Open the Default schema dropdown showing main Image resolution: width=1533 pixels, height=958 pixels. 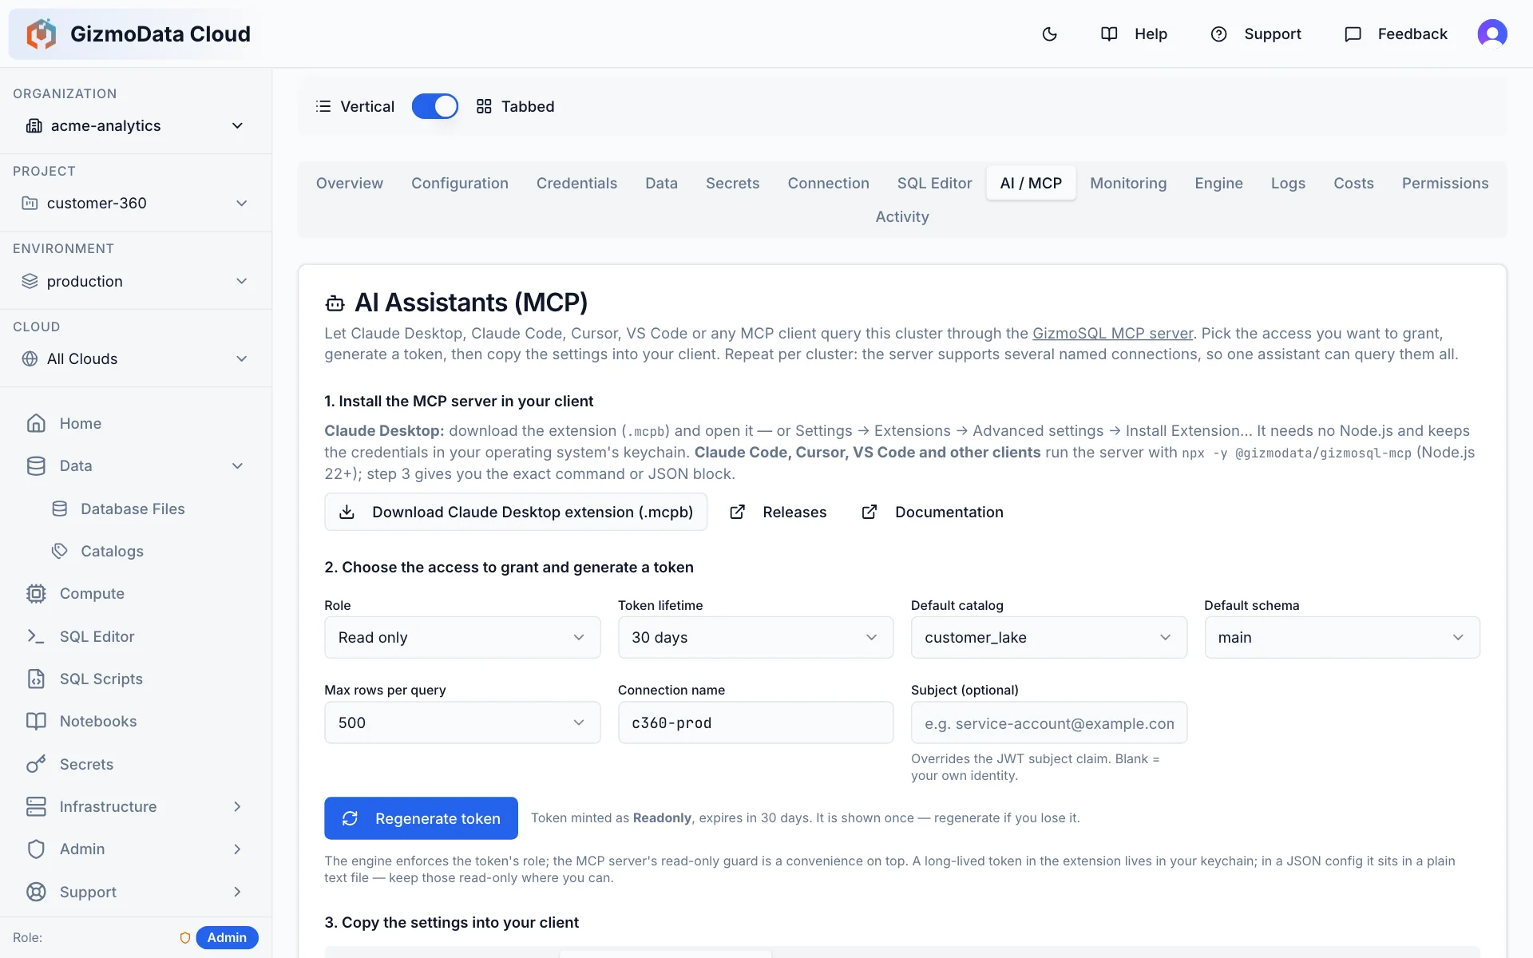coord(1342,637)
